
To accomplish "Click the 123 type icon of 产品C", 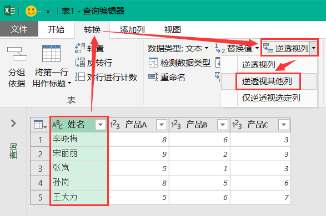I will 237,125.
